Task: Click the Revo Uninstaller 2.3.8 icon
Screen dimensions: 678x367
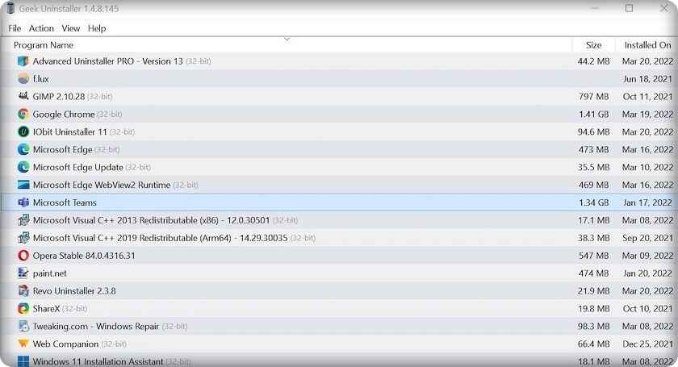Action: (x=23, y=291)
